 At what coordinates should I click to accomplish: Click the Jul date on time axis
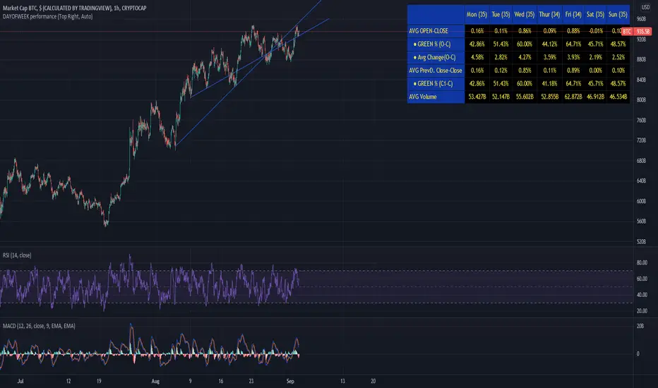[20, 381]
